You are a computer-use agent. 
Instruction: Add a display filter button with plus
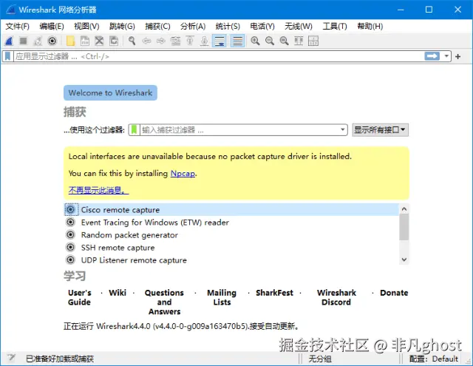point(458,56)
